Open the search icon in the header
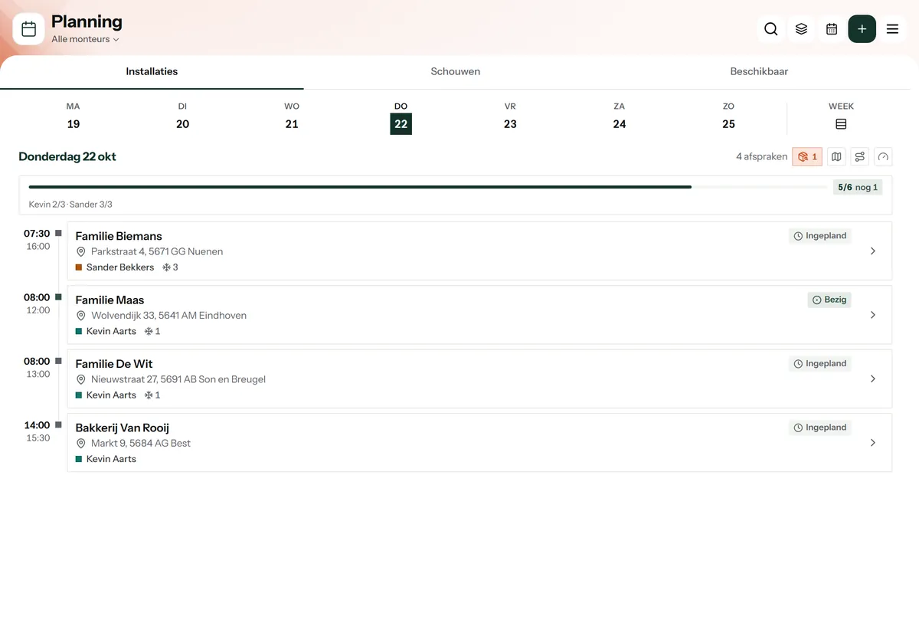The width and height of the screenshot is (919, 639). click(771, 29)
